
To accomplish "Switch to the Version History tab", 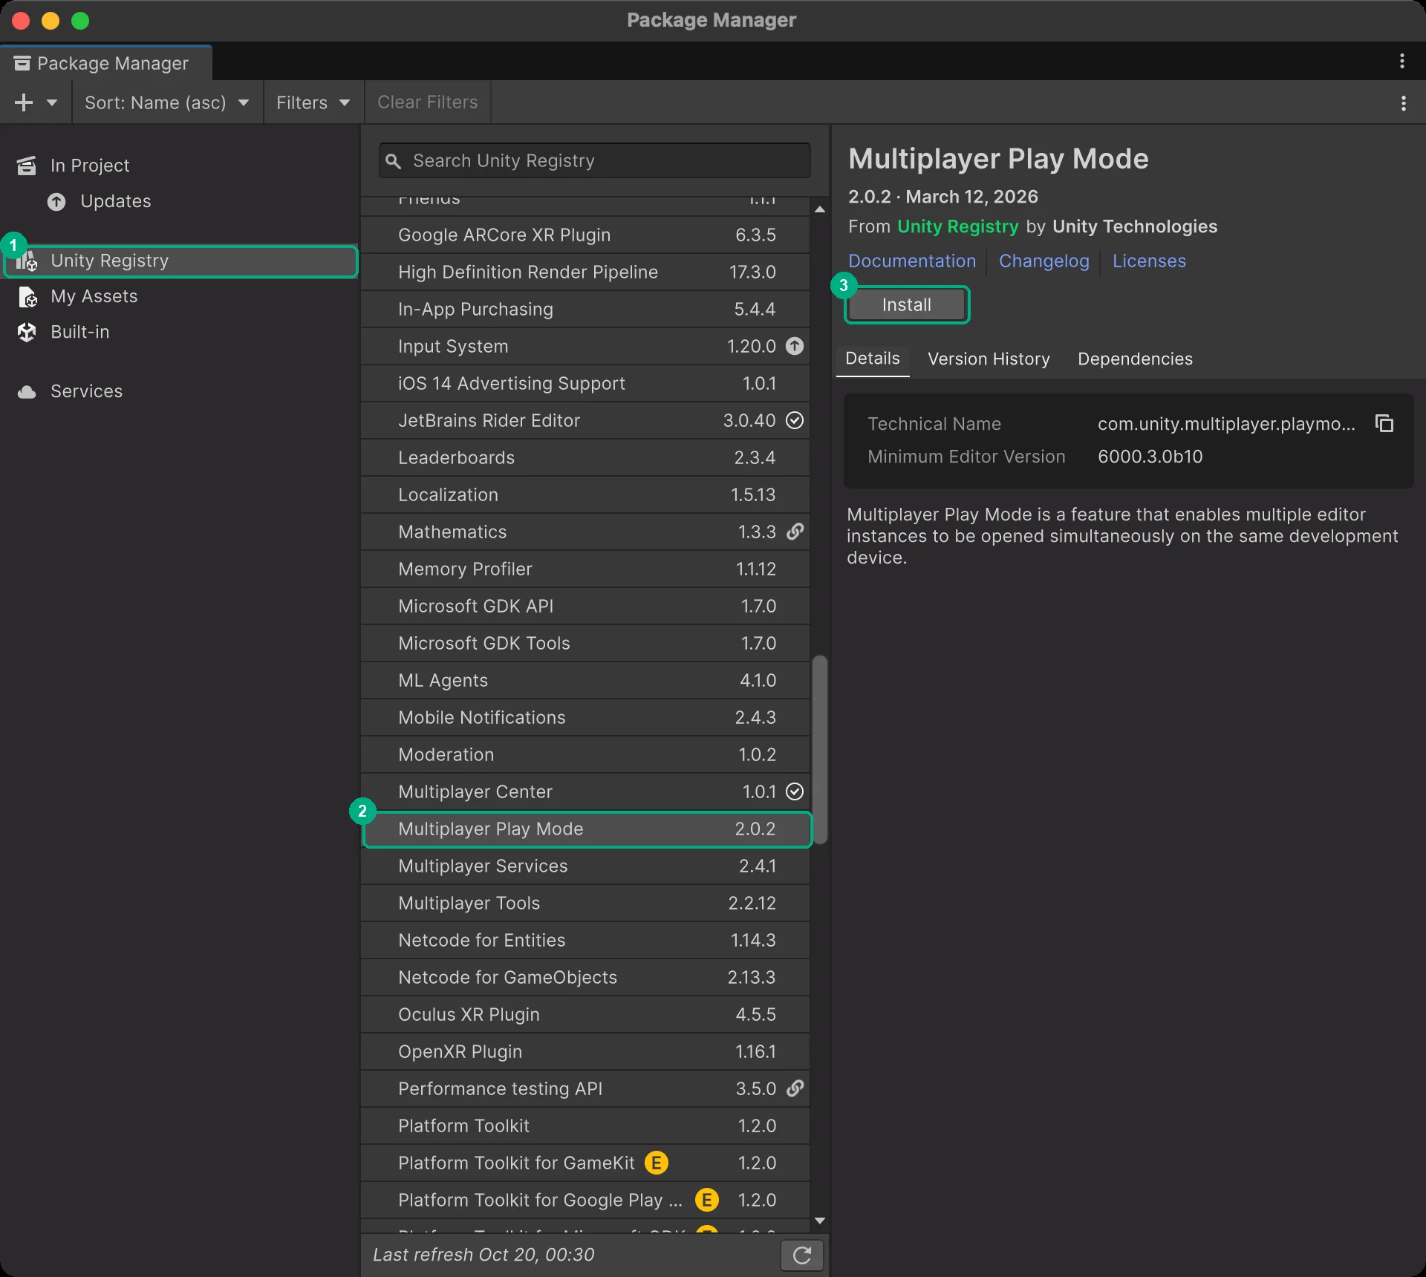I will click(x=989, y=359).
